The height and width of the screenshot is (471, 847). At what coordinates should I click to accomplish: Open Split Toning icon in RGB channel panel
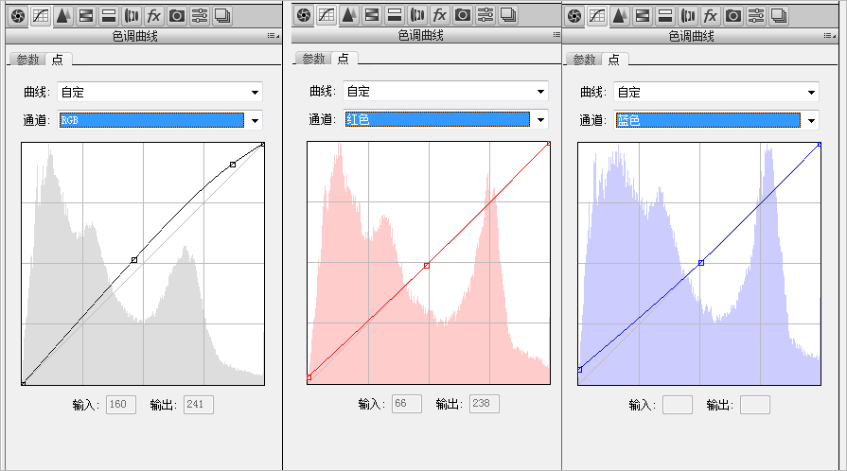pos(109,16)
